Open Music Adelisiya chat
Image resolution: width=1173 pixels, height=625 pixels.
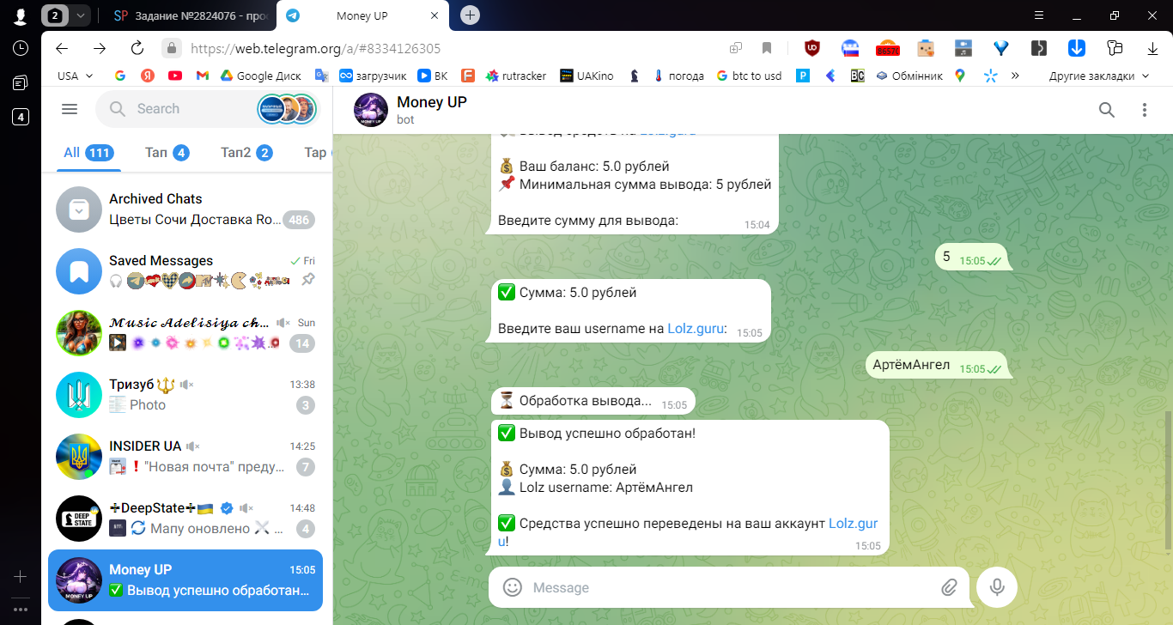pos(185,333)
